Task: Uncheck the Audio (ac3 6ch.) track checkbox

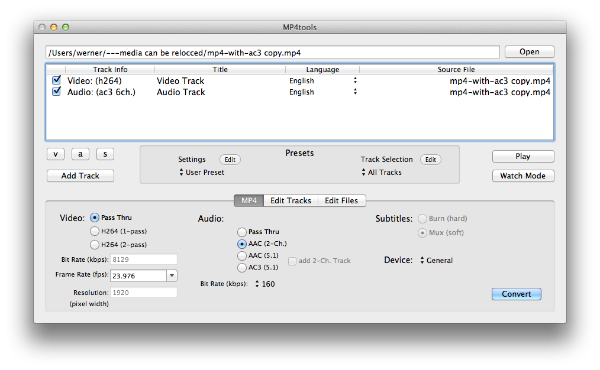Action: click(57, 92)
